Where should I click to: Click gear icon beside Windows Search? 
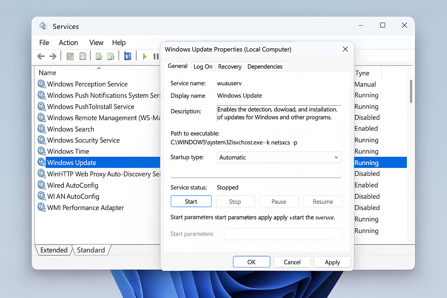pos(42,129)
